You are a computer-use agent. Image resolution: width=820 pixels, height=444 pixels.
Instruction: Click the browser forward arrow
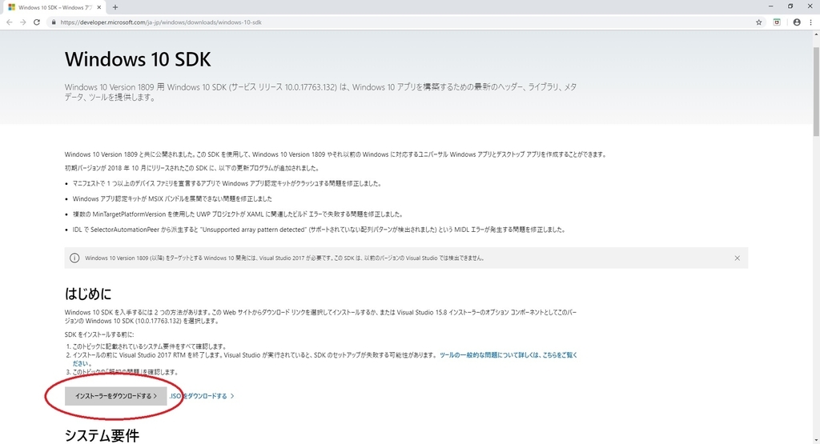click(22, 22)
